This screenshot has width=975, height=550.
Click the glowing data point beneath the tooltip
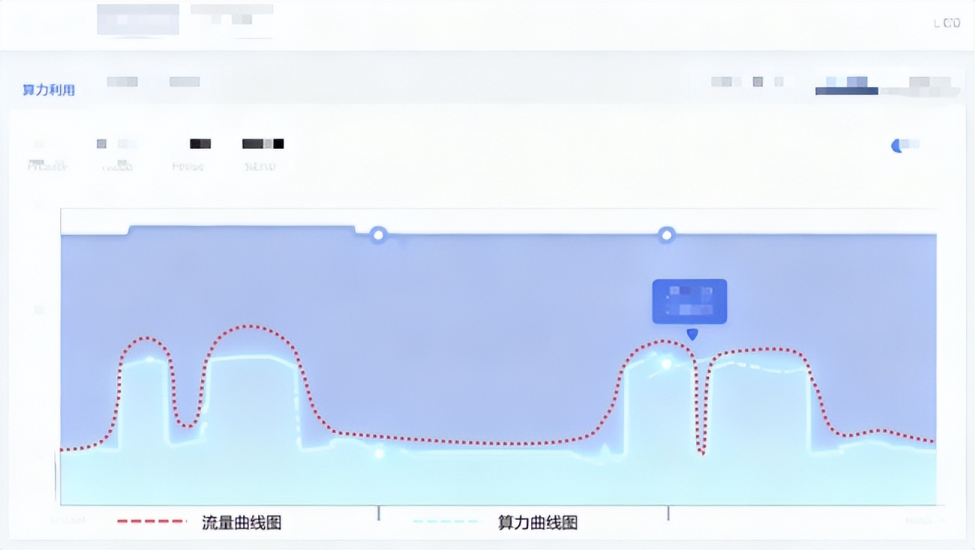tap(666, 363)
